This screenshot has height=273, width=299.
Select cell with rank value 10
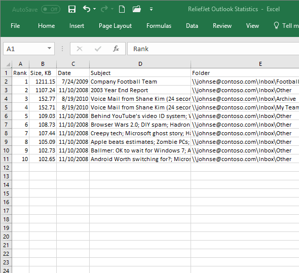click(20, 159)
